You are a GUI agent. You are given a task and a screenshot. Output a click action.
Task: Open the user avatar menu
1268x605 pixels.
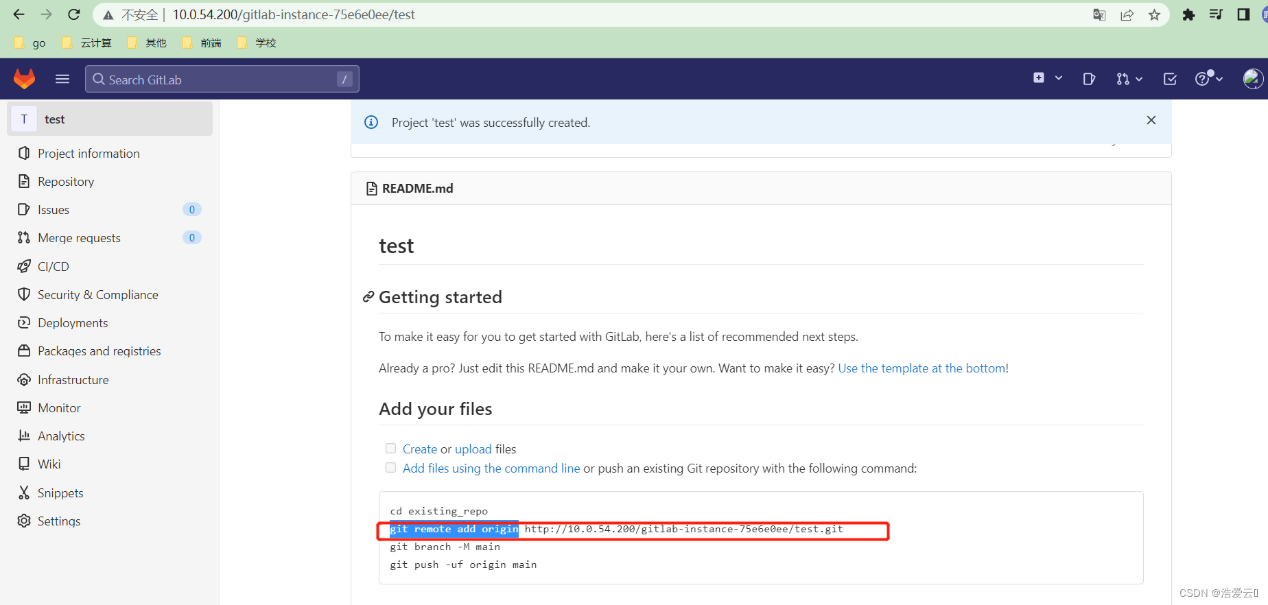pos(1253,79)
